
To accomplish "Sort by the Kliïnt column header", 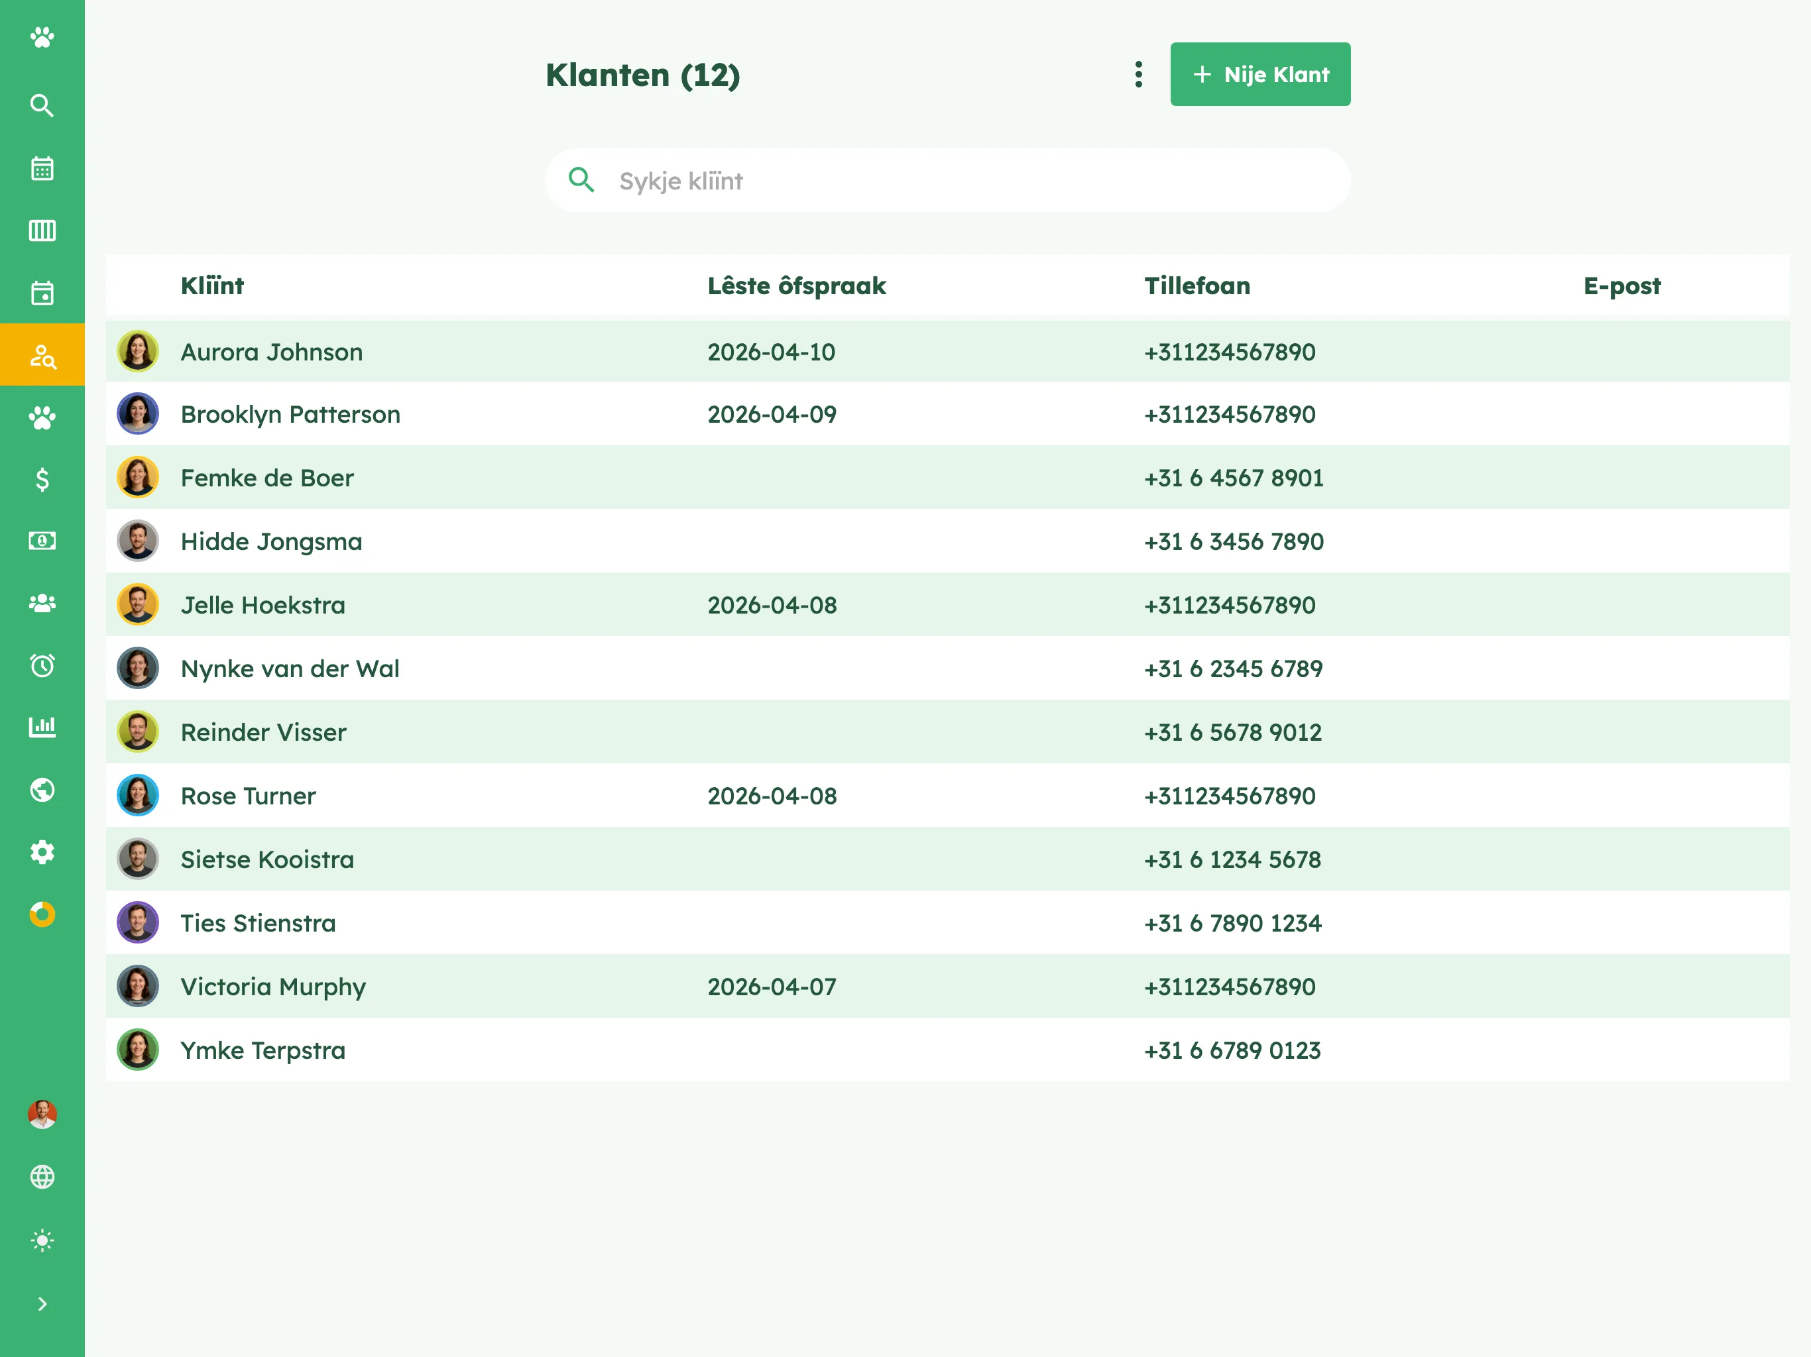I will 212,286.
